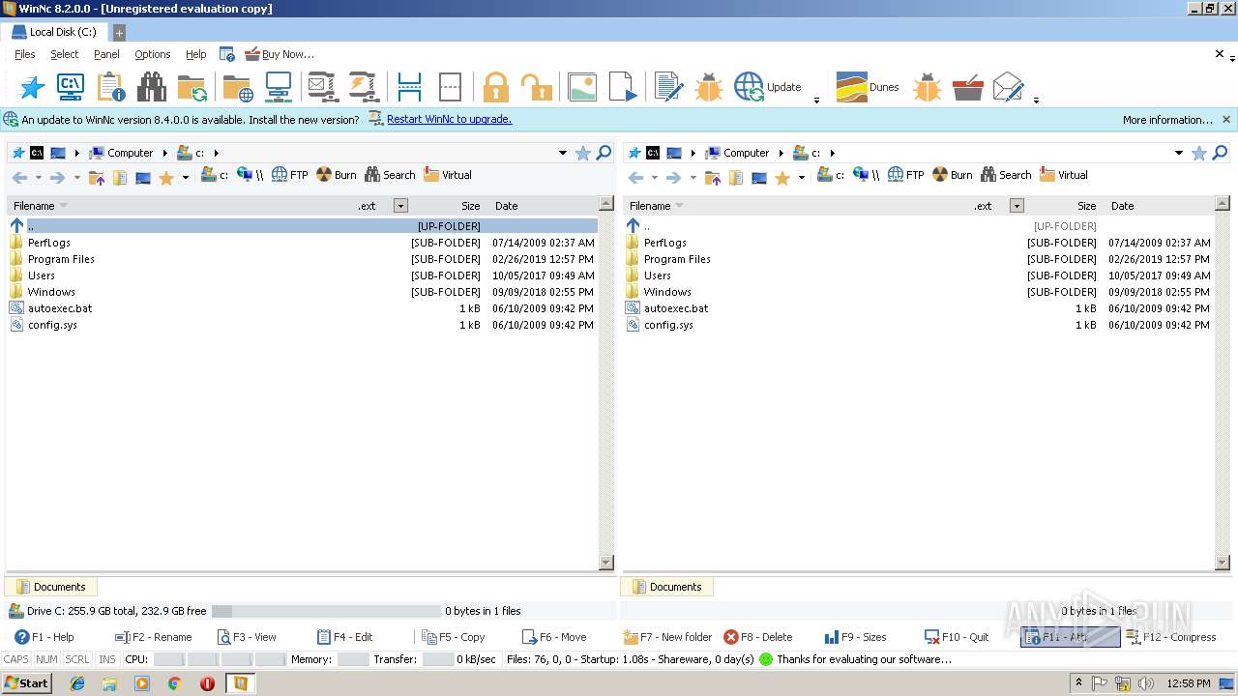The image size is (1238, 696).
Task: Click the folder synchronize toolbar icon
Action: (x=192, y=87)
